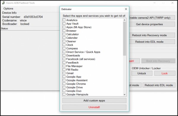Click the app list scrollbar thumb
178x116 pixels.
point(125,39)
